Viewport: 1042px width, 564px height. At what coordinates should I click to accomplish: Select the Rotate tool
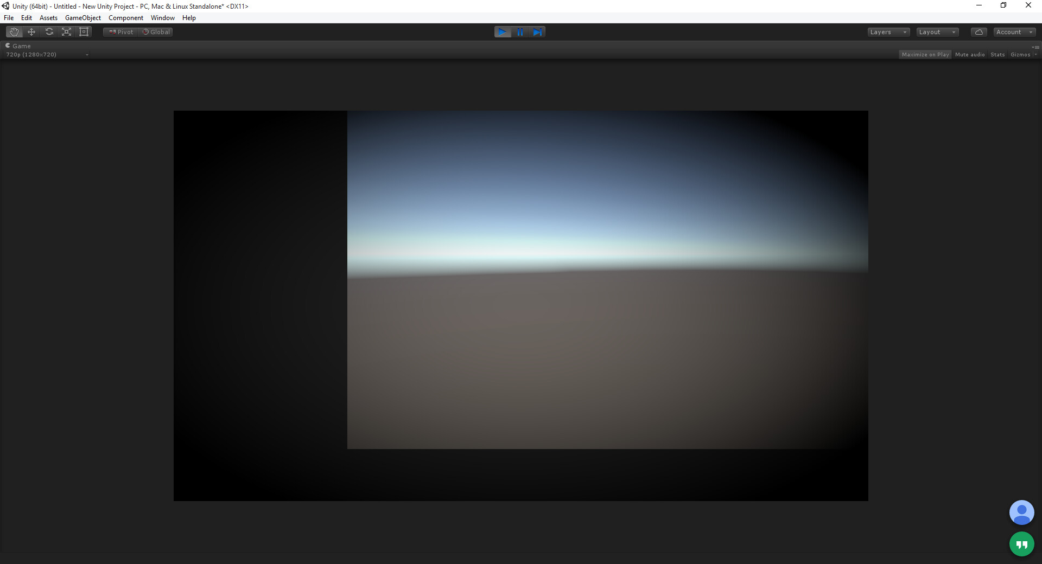(49, 32)
